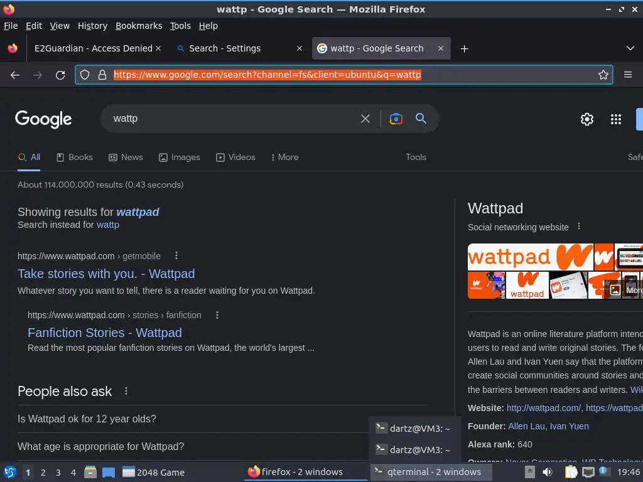Image resolution: width=643 pixels, height=482 pixels.
Task: Open options for getmobile result
Action: tap(176, 256)
